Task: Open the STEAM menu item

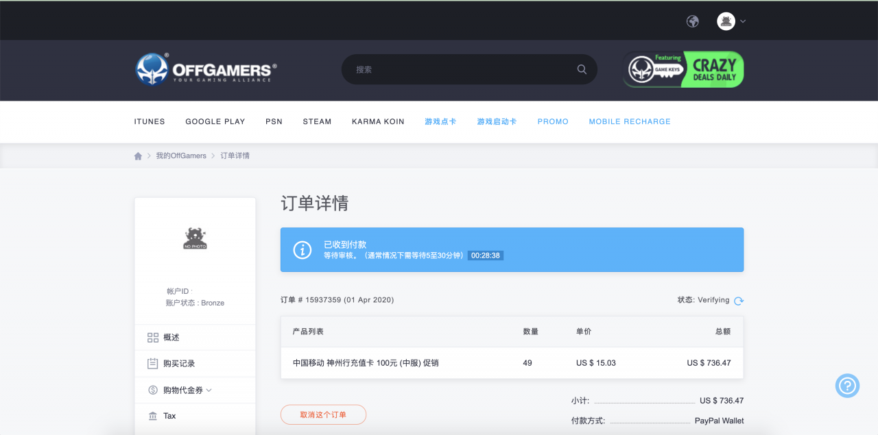Action: click(x=317, y=121)
